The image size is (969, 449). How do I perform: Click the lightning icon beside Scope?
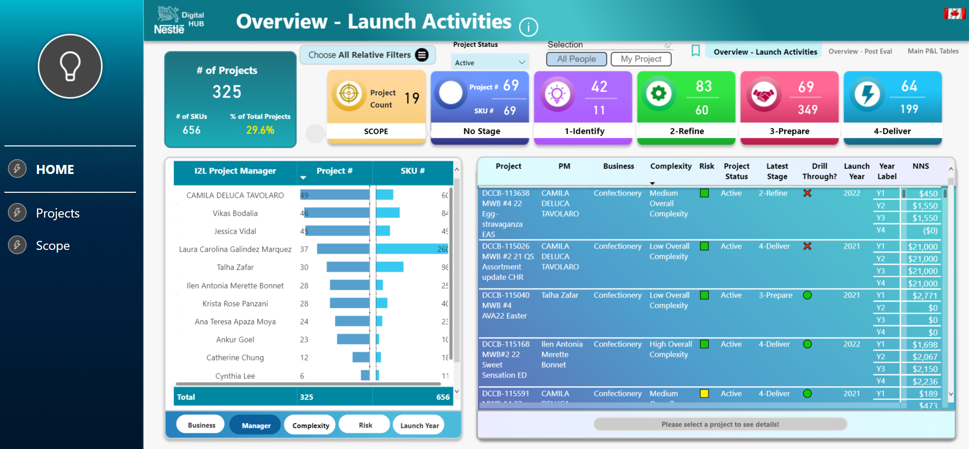17,245
